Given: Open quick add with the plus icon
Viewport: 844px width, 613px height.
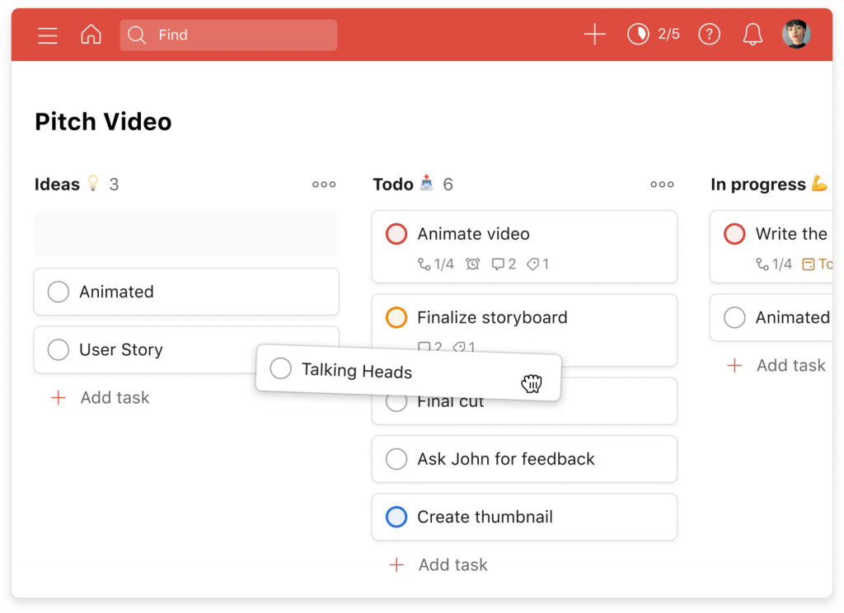Looking at the screenshot, I should coord(594,35).
